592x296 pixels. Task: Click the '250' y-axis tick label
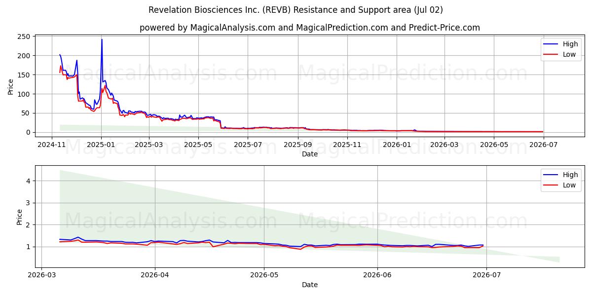click(x=25, y=37)
